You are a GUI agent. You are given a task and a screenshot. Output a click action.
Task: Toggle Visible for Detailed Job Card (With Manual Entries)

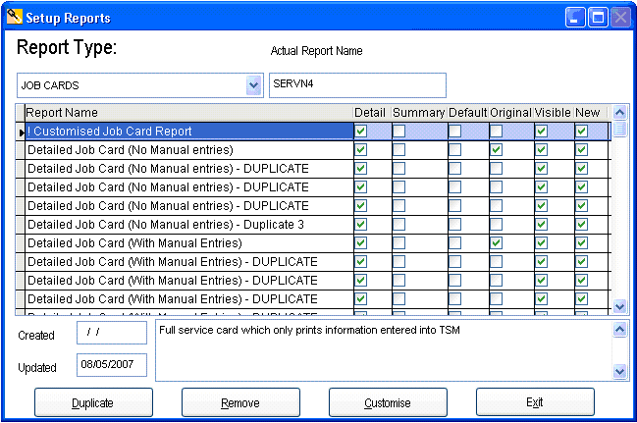541,242
